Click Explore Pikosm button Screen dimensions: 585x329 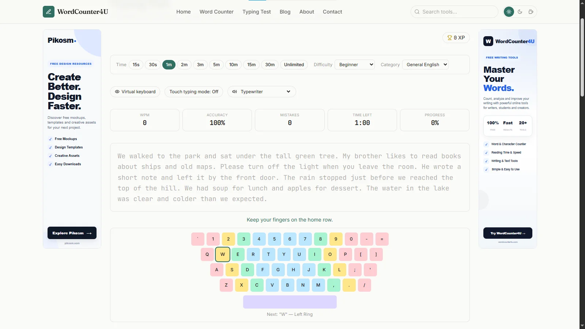72,233
